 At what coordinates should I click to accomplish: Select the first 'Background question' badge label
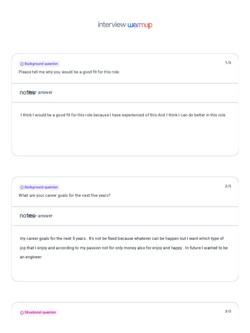[x=41, y=64]
